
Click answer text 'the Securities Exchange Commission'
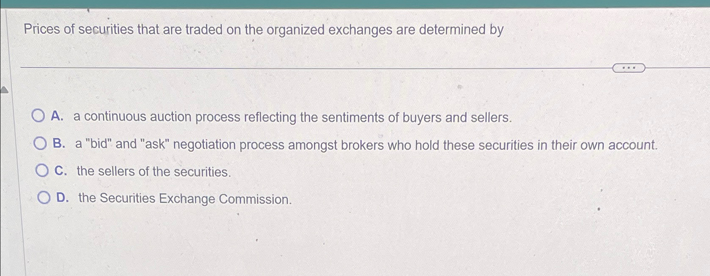pyautogui.click(x=185, y=199)
